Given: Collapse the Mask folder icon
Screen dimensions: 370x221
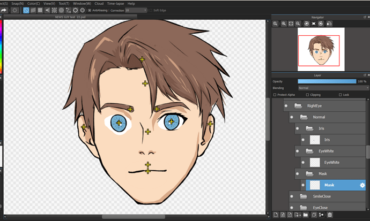Looking at the screenshot, I should pyautogui.click(x=309, y=174).
